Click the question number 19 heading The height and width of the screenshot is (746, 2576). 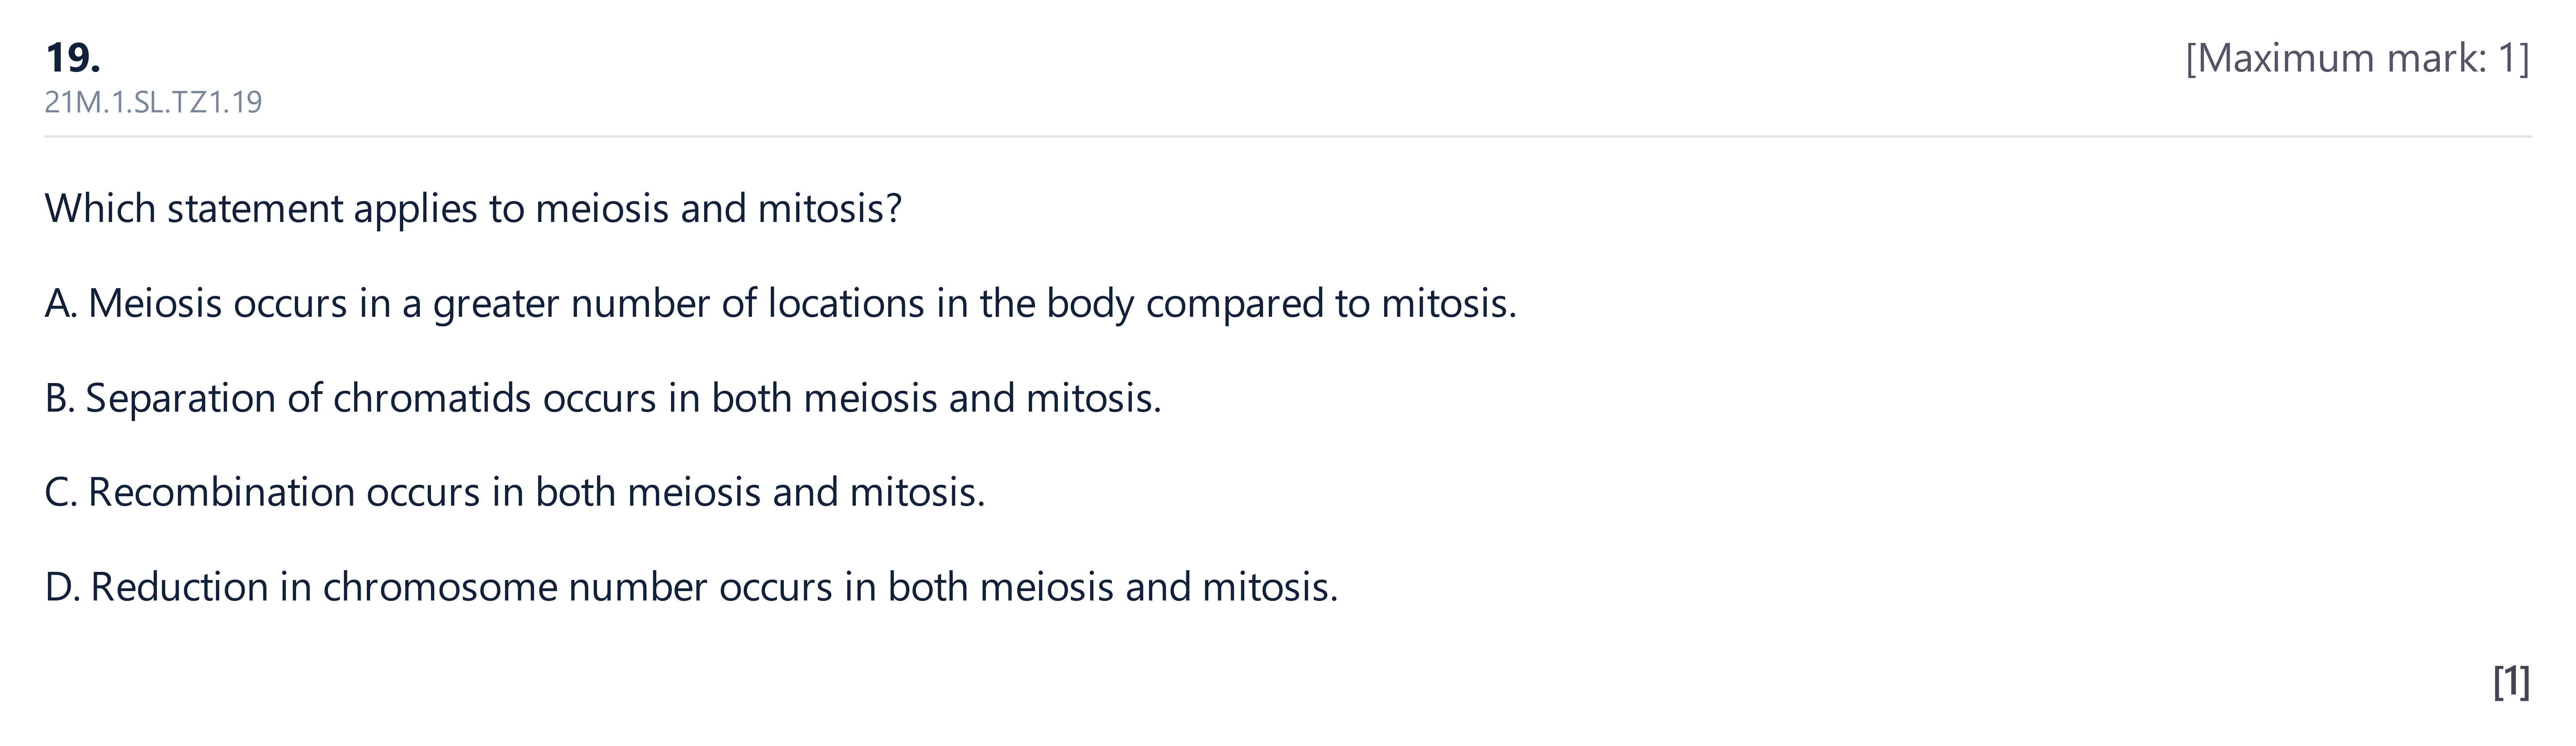[x=73, y=58]
